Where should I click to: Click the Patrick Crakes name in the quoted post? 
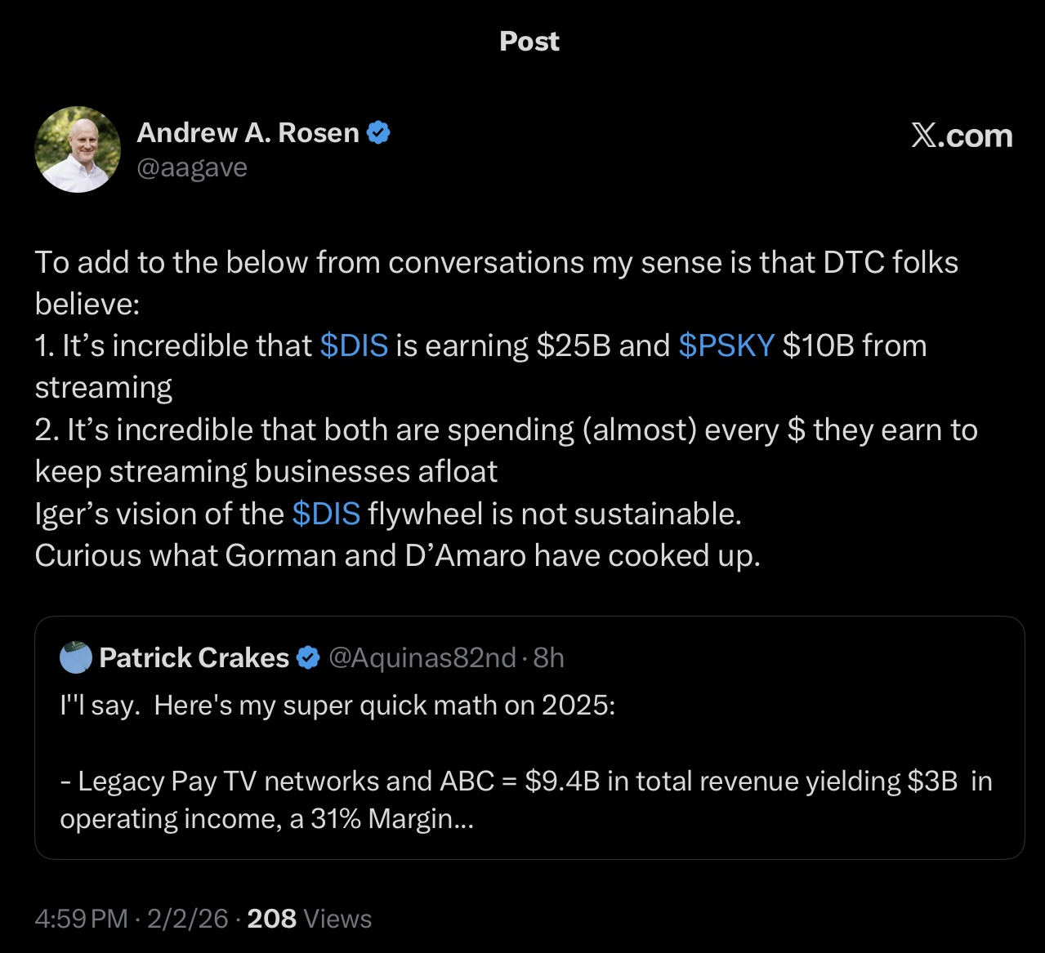194,657
